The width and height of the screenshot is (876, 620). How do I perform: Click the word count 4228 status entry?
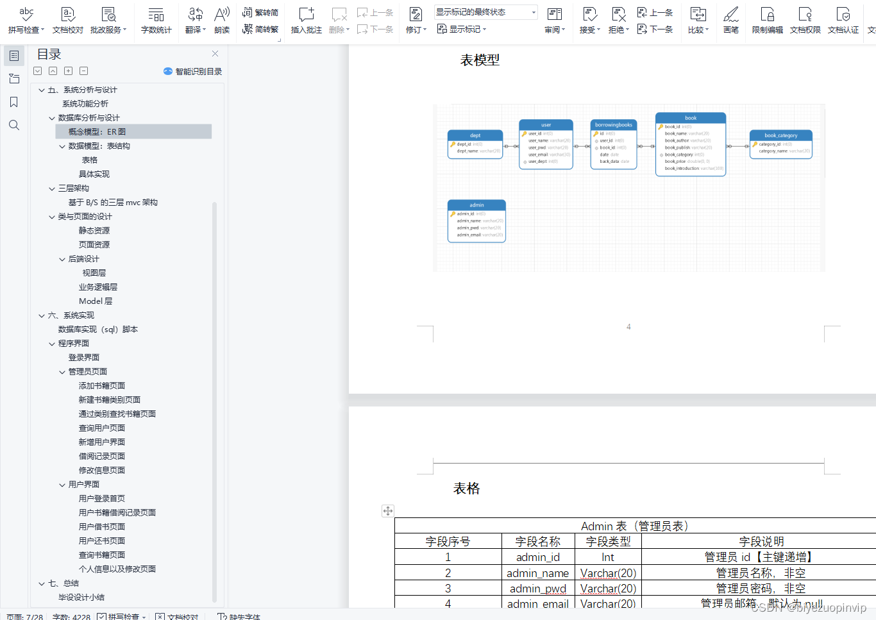point(71,617)
